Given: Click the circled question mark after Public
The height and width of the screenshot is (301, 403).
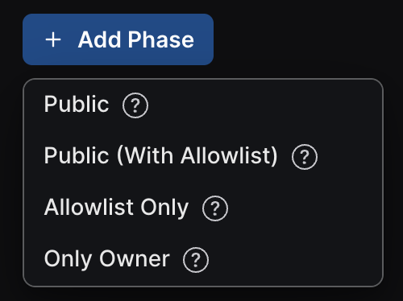Looking at the screenshot, I should tap(135, 105).
